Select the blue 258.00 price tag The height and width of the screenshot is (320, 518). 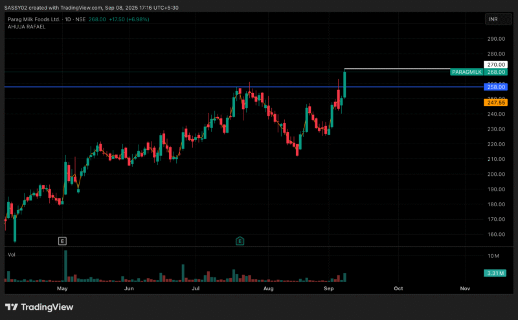tap(495, 87)
